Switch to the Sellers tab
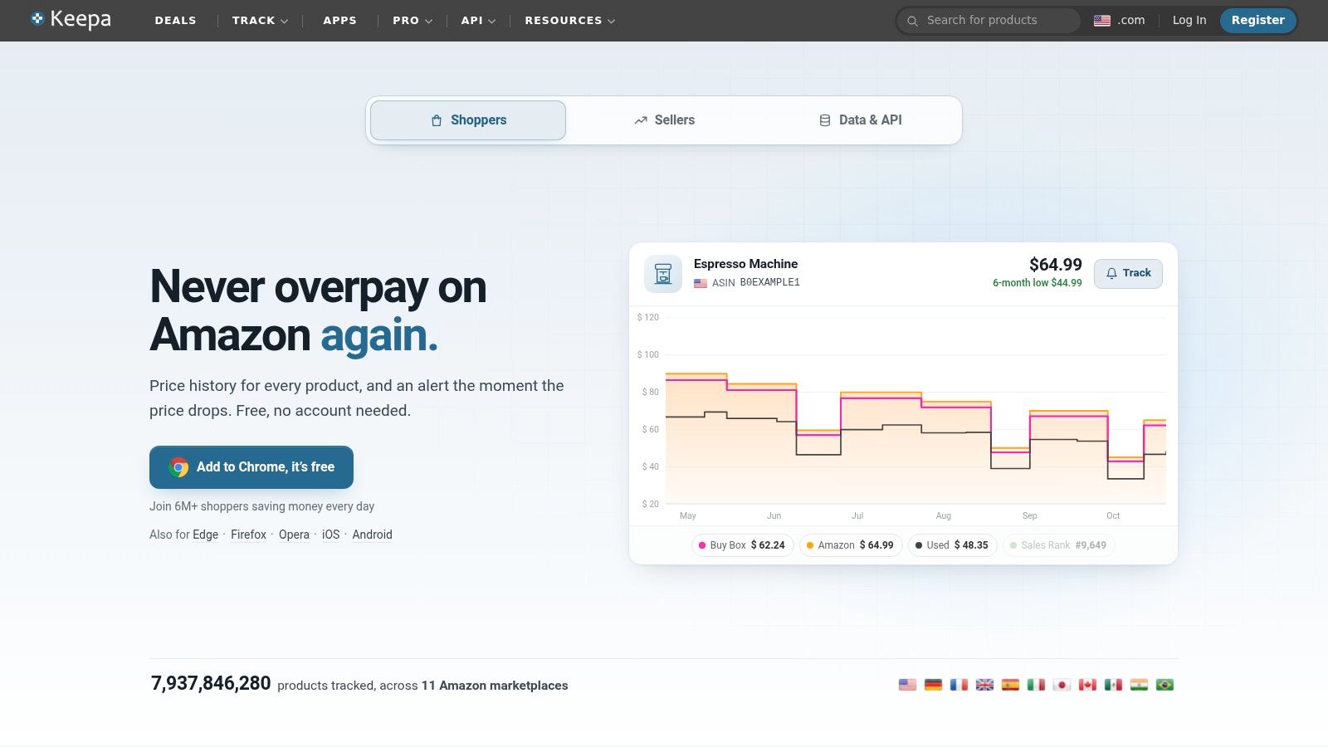Viewport: 1328px width, 747px height. tap(664, 120)
